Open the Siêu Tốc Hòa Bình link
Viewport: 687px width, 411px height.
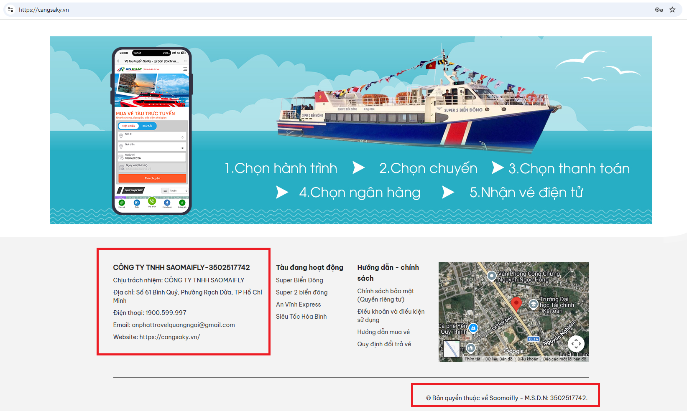[301, 317]
